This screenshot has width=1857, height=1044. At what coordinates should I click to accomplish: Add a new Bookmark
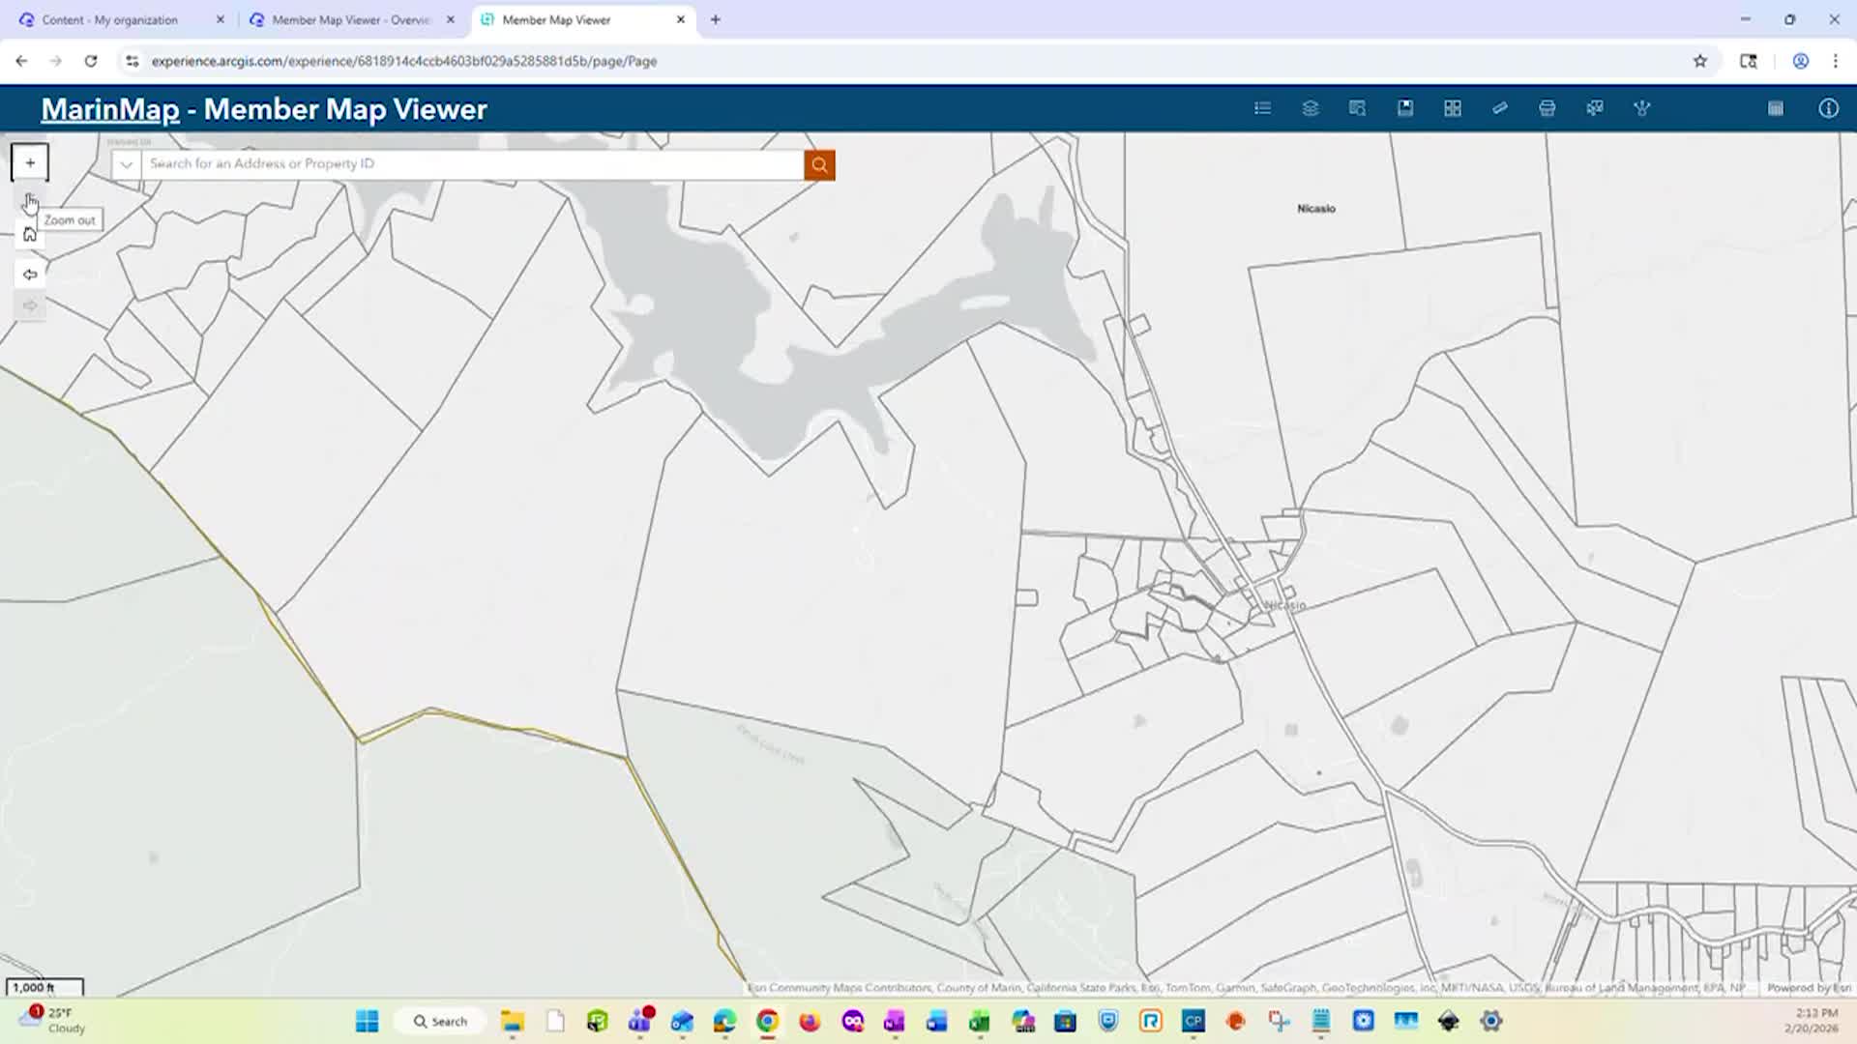[x=1405, y=108]
